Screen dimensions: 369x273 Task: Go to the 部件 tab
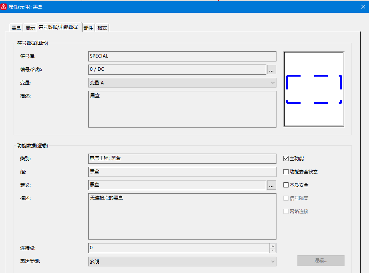tap(88, 28)
